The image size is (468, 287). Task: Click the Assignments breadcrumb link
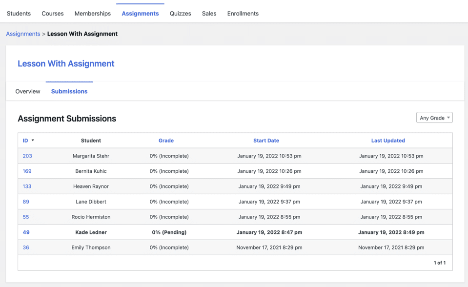tap(23, 34)
